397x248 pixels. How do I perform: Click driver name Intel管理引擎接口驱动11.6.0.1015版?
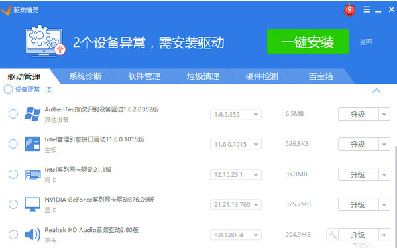(94, 139)
